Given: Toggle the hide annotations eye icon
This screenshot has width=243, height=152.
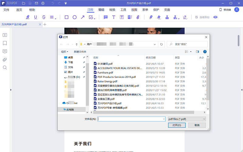Looking at the screenshot, I should 215,17.
